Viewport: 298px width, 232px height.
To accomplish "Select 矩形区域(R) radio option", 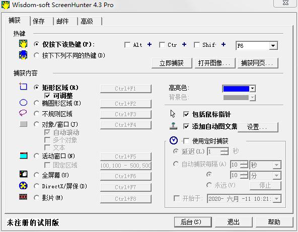I will tap(36, 88).
